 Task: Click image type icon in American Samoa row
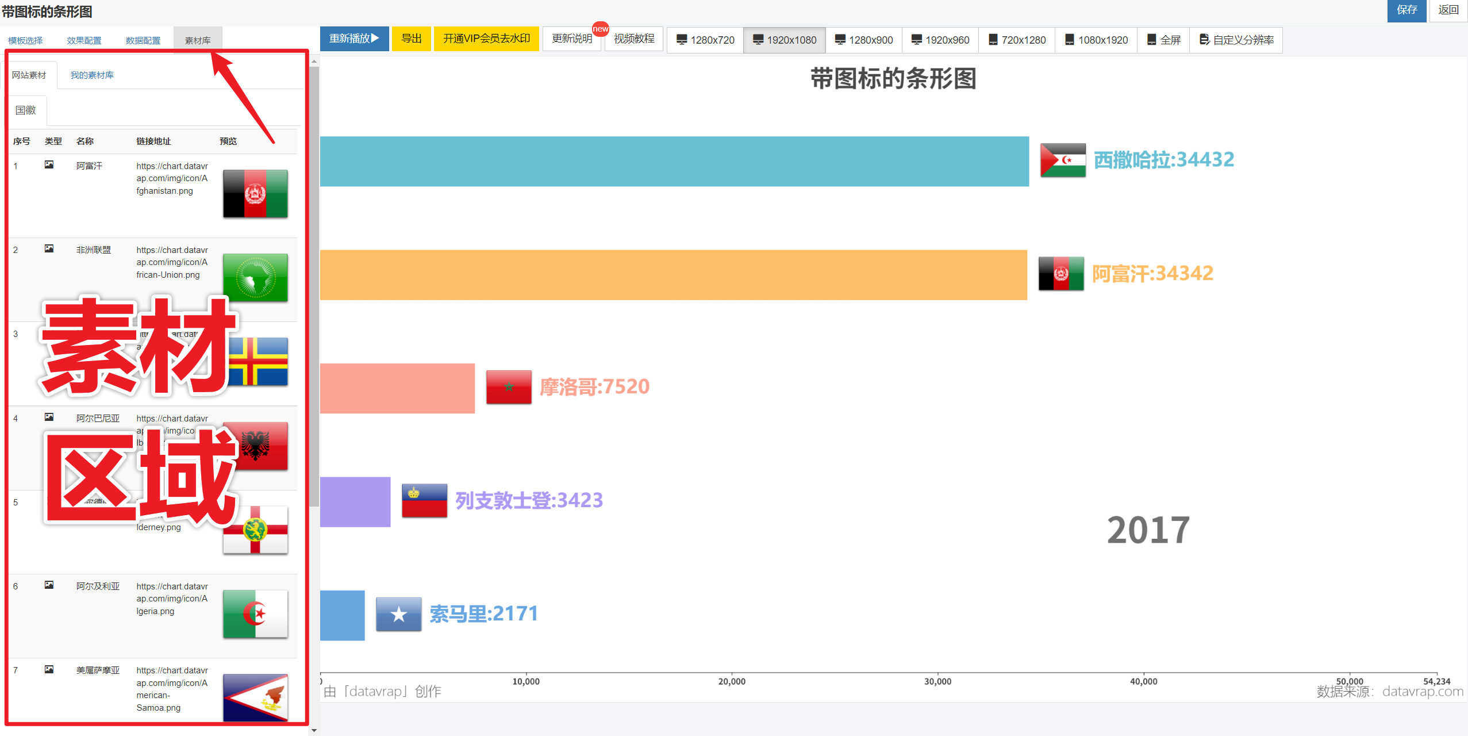click(x=49, y=669)
